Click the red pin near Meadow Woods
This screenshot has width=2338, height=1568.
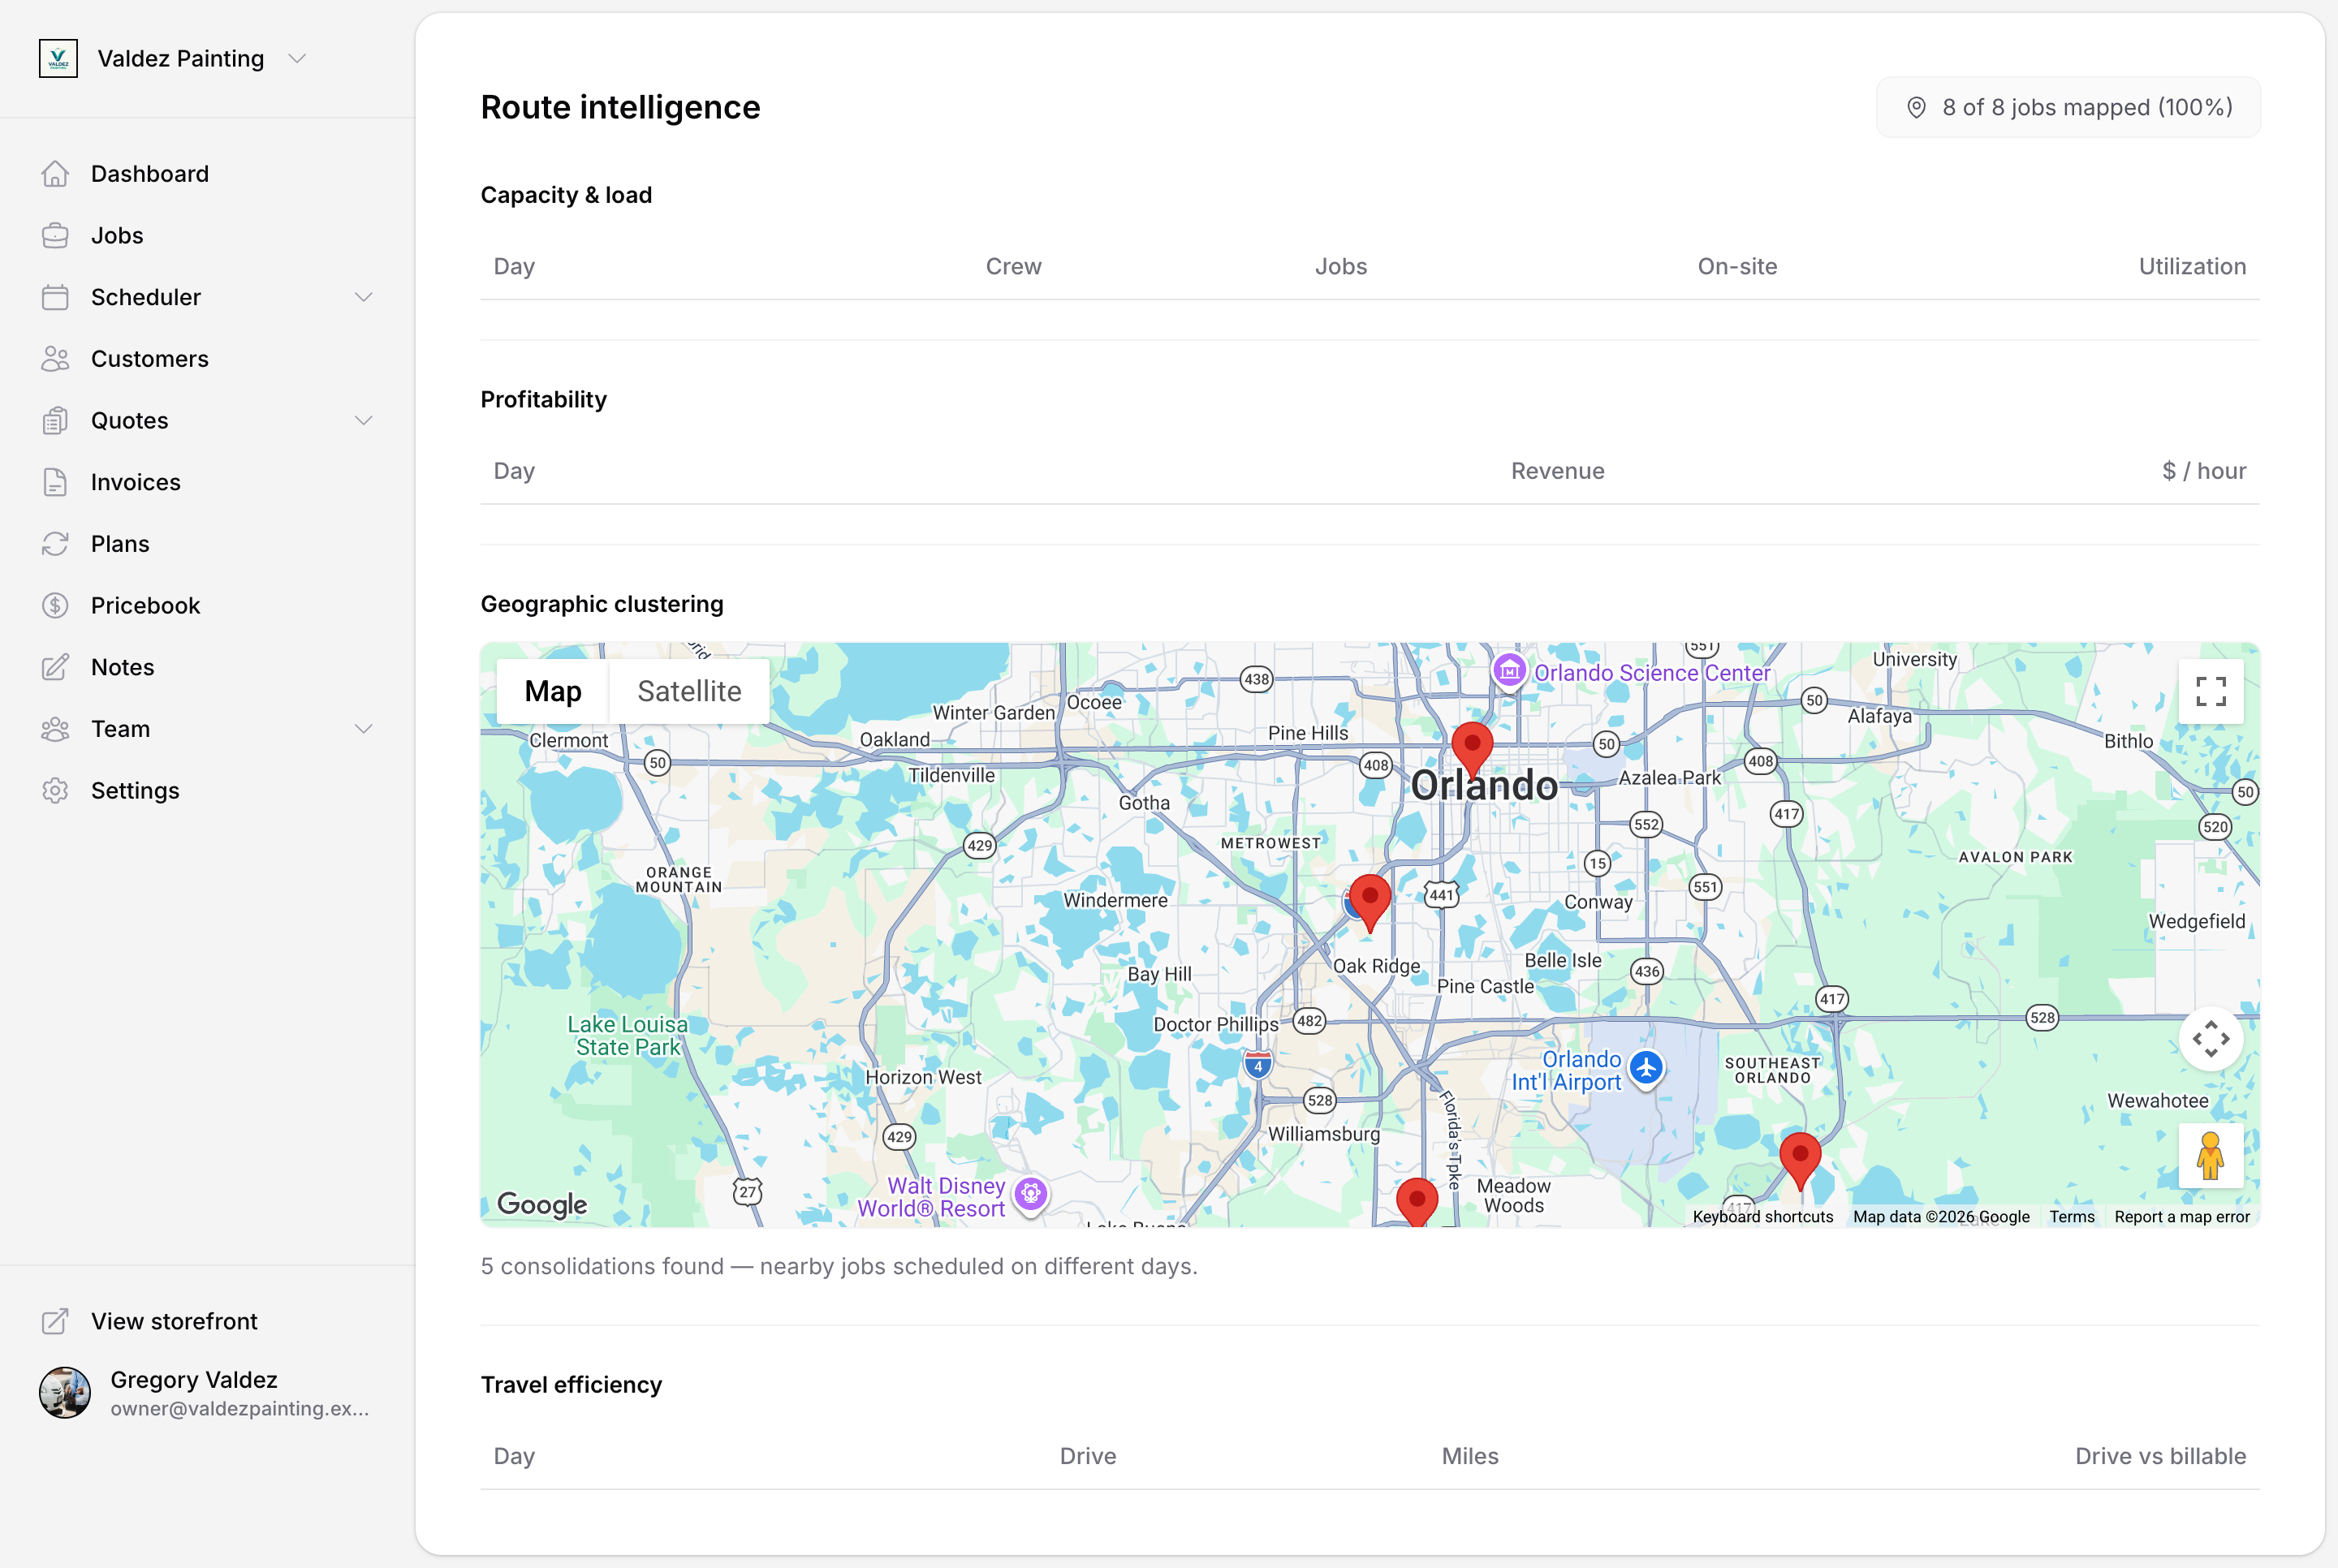(1417, 1203)
